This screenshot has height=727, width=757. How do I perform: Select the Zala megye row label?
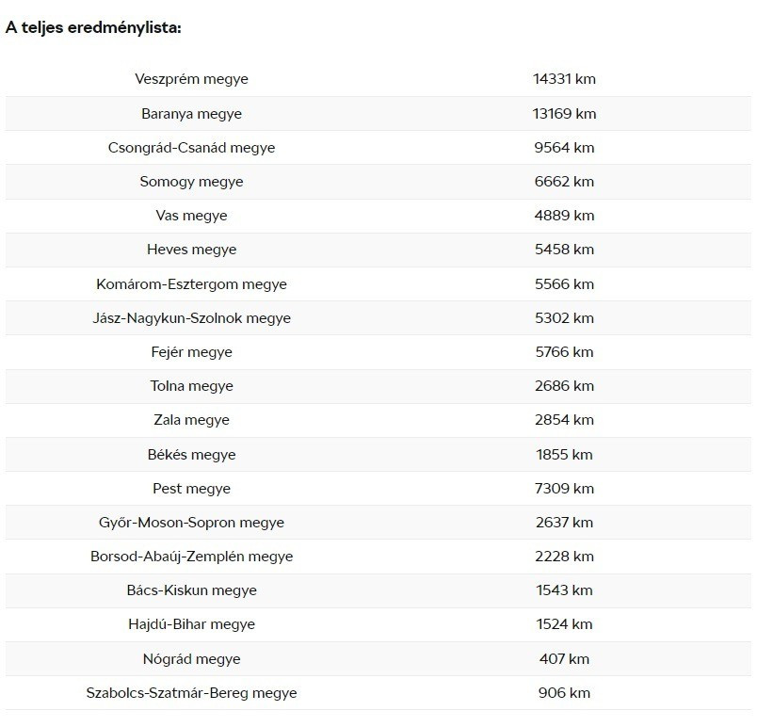(x=191, y=420)
